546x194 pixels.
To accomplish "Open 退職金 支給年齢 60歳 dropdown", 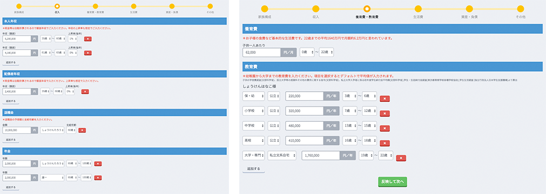I will tap(71, 130).
